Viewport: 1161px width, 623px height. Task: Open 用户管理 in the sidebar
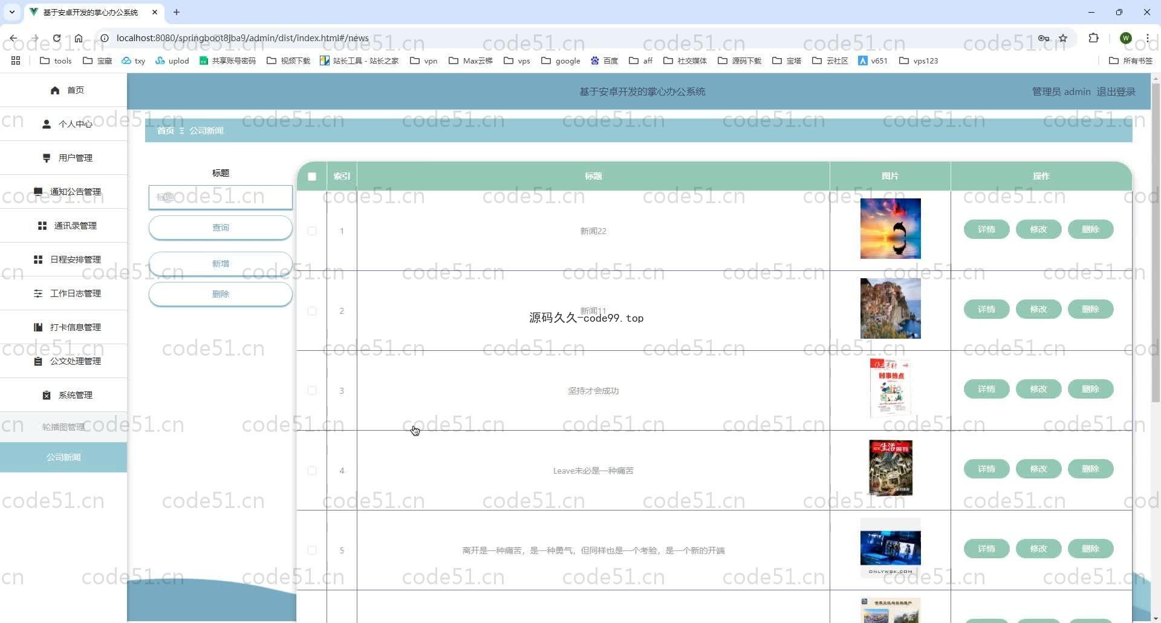click(x=63, y=158)
